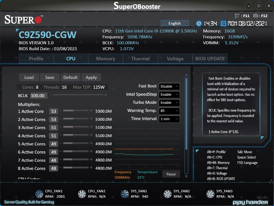
Task: Switch to the Profile tab
Action: 36,59
